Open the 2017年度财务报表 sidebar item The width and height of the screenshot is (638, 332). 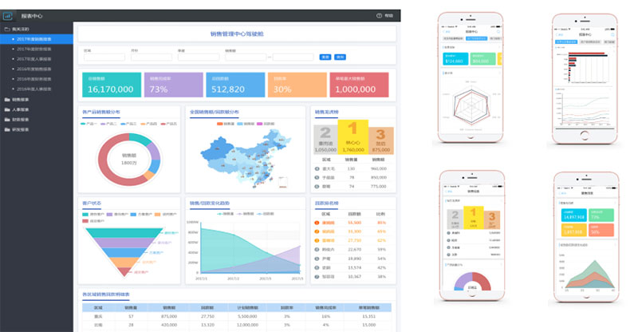tap(34, 49)
